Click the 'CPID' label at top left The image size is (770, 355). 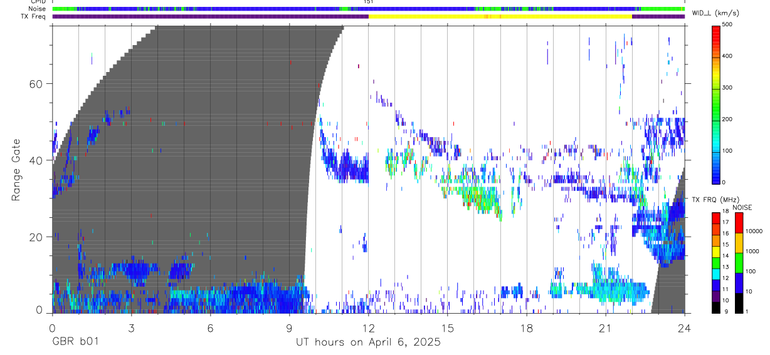[x=38, y=3]
